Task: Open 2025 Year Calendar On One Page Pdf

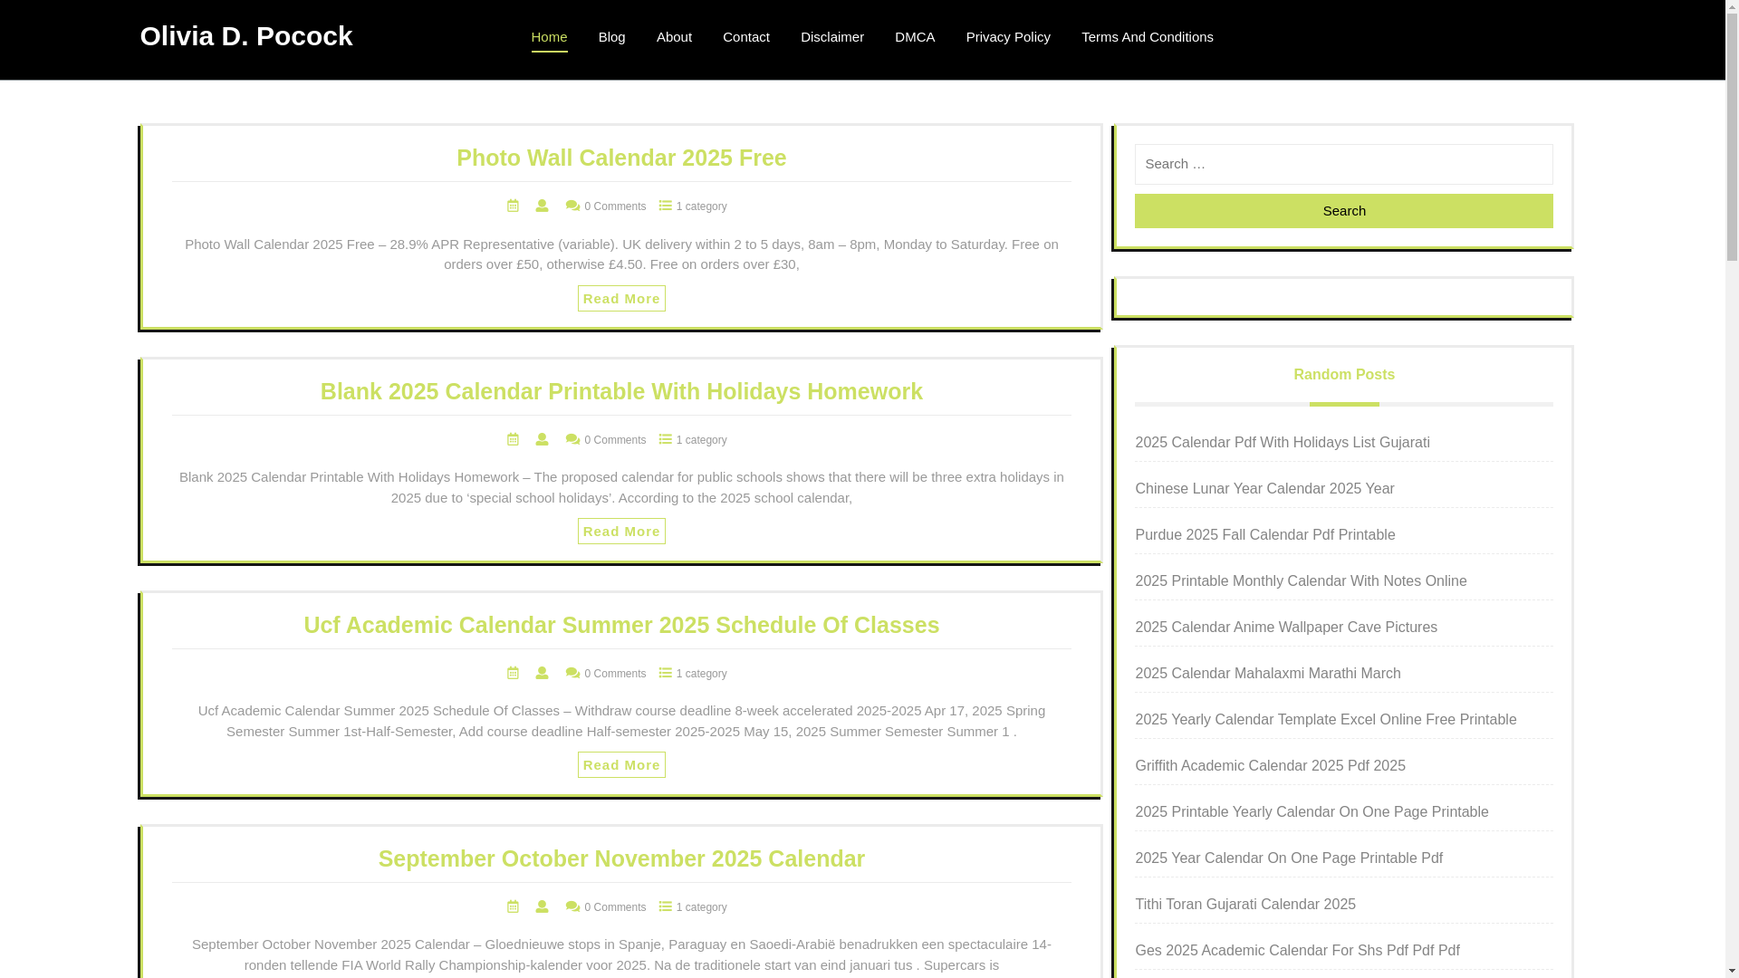Action: 1289,858
